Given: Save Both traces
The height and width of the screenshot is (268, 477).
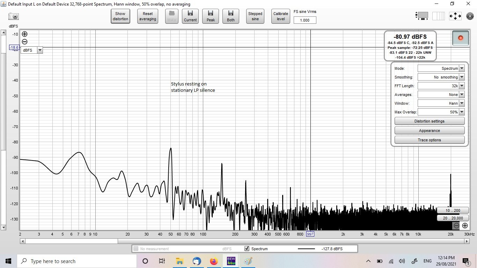Looking at the screenshot, I should [x=231, y=16].
